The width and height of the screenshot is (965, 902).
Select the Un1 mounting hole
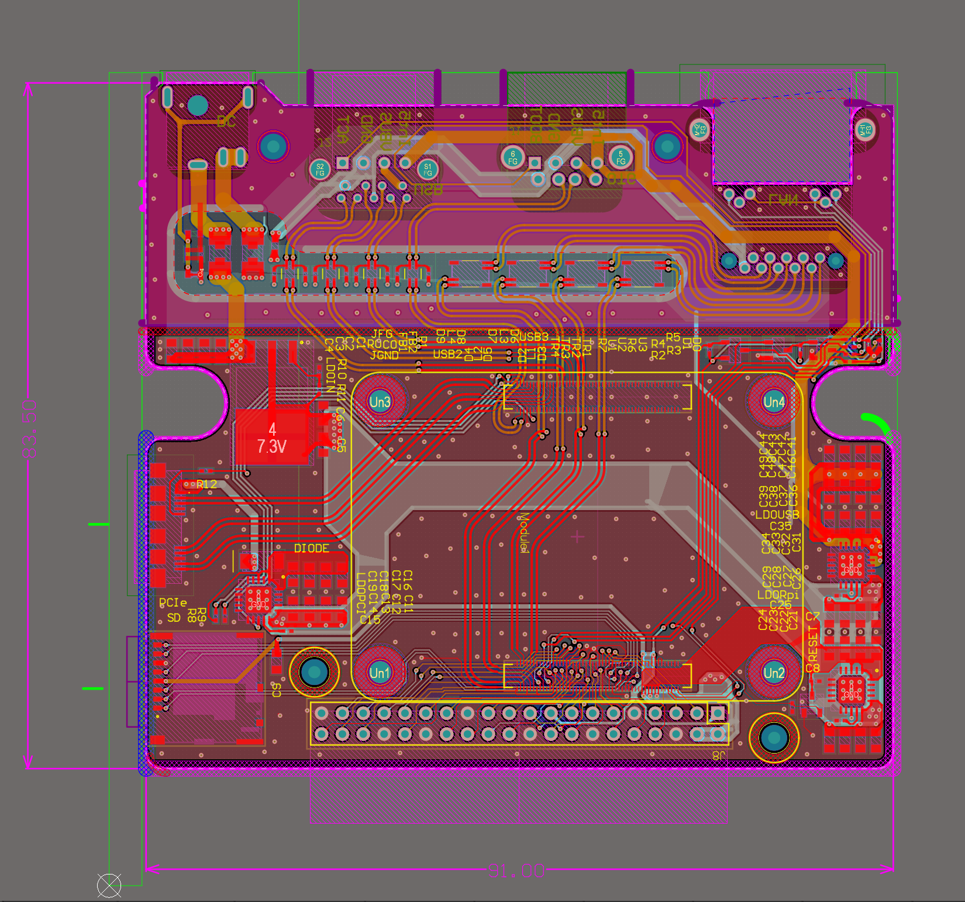pyautogui.click(x=380, y=673)
